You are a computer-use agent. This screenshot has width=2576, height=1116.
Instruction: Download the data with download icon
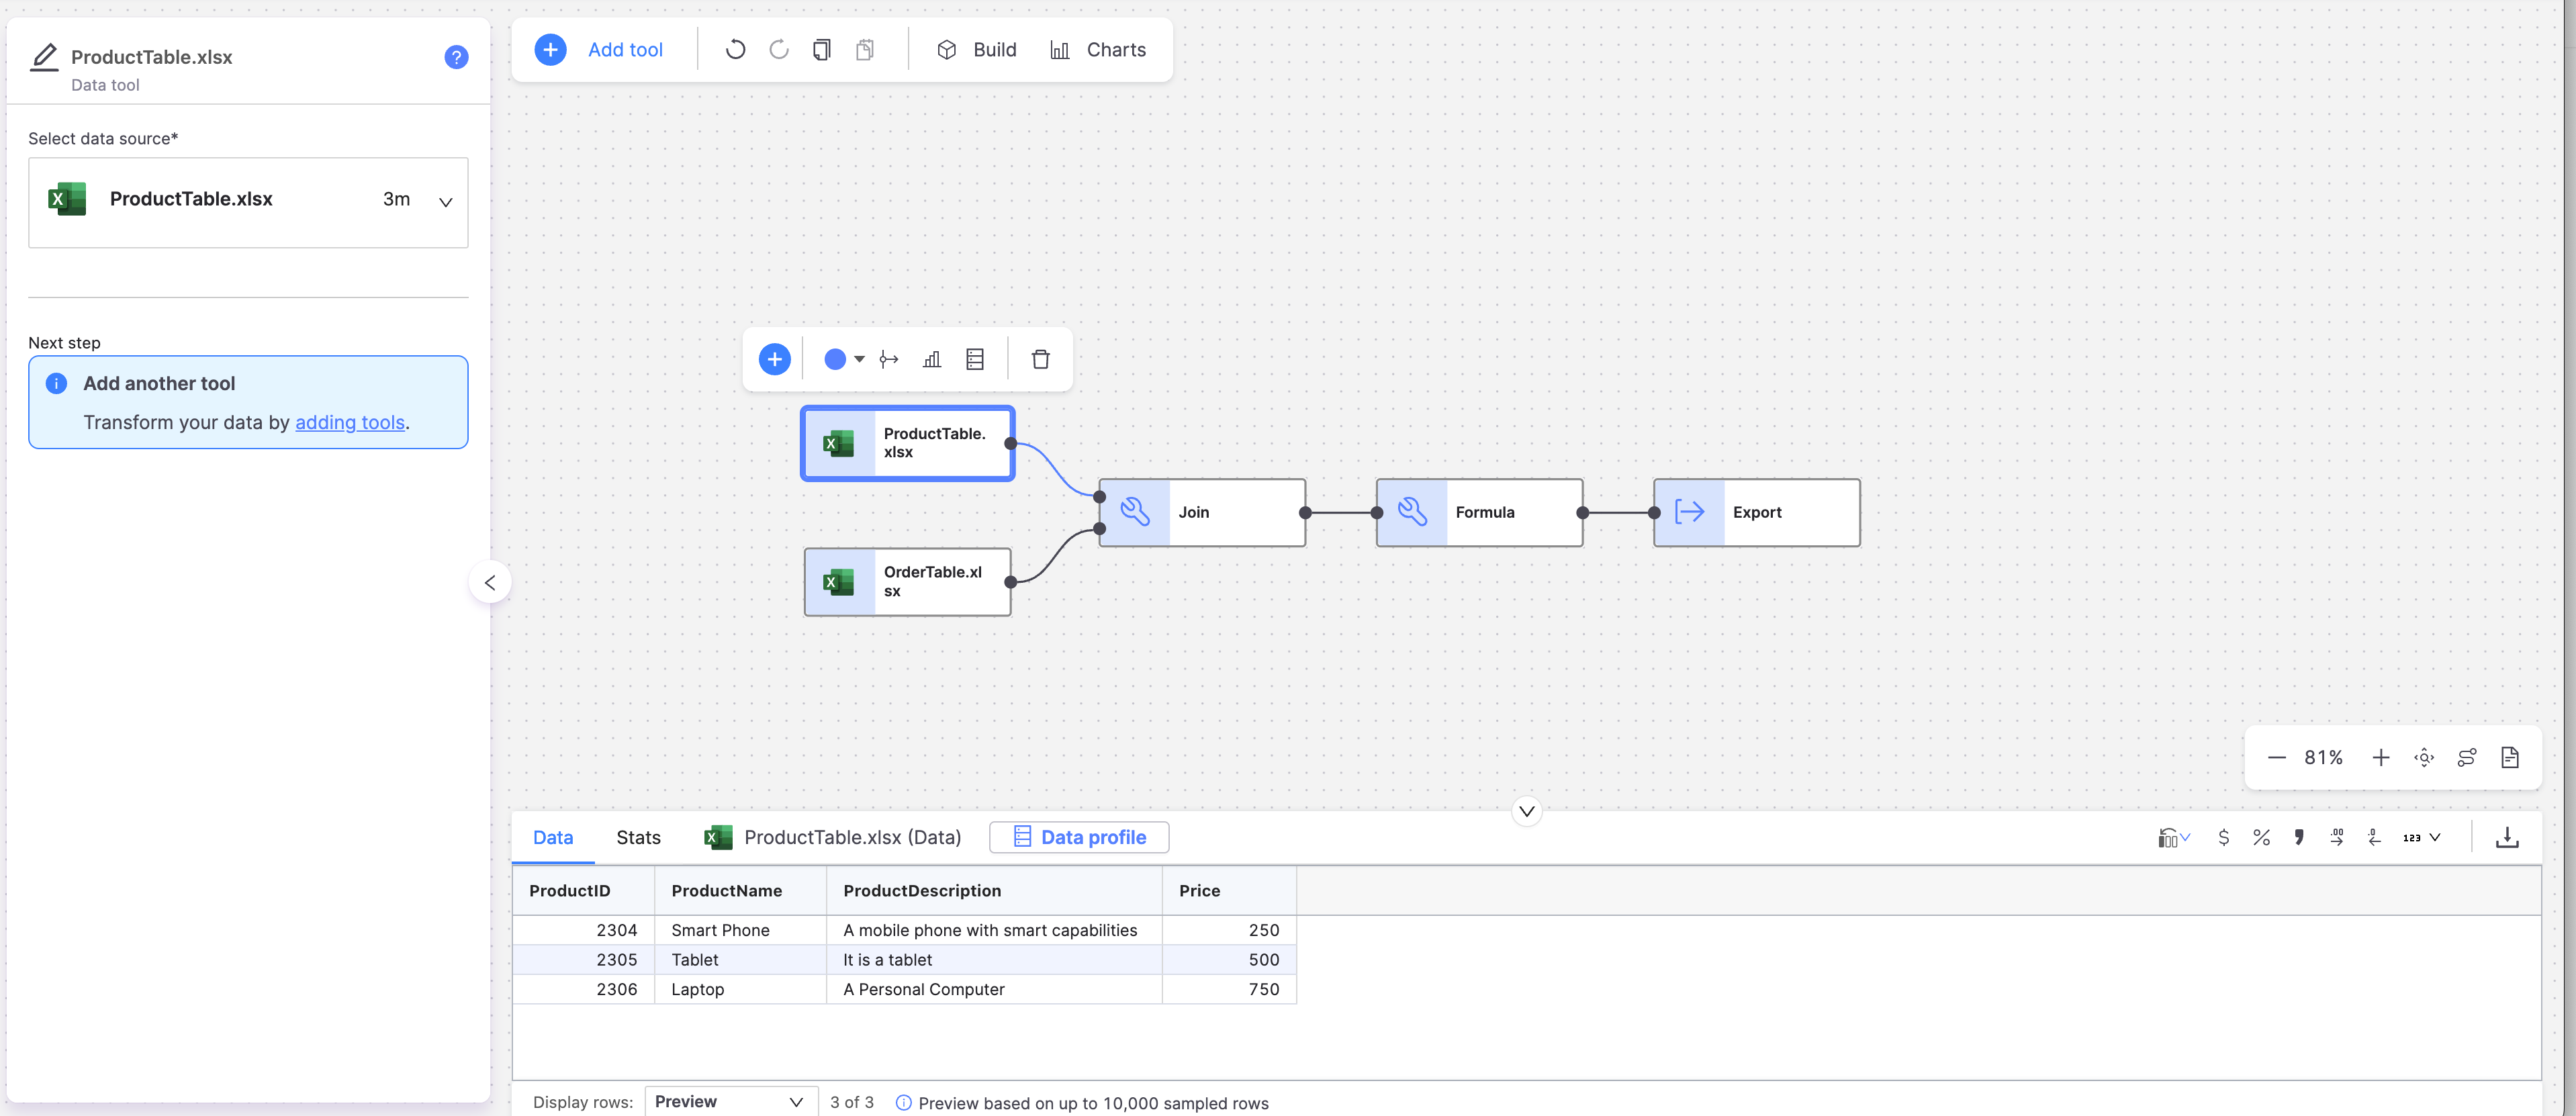(2507, 837)
